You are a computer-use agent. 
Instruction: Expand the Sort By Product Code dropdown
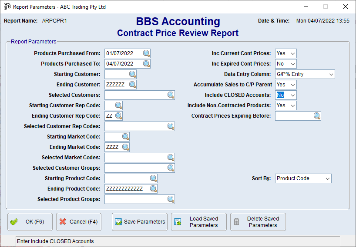point(327,178)
